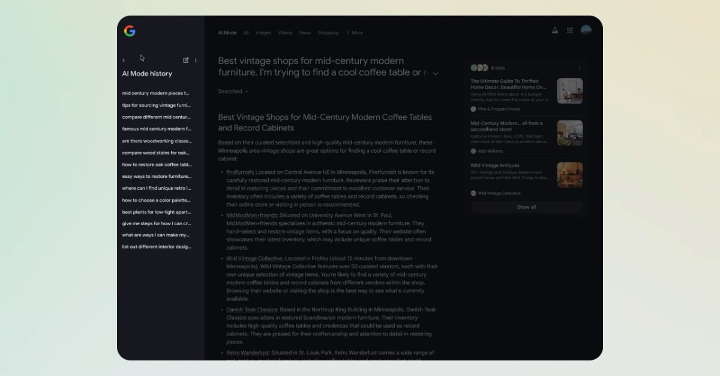This screenshot has height=376, width=720.
Task: Open the Ultimate Guide To Thrifted Home Decor source
Action: click(x=504, y=84)
